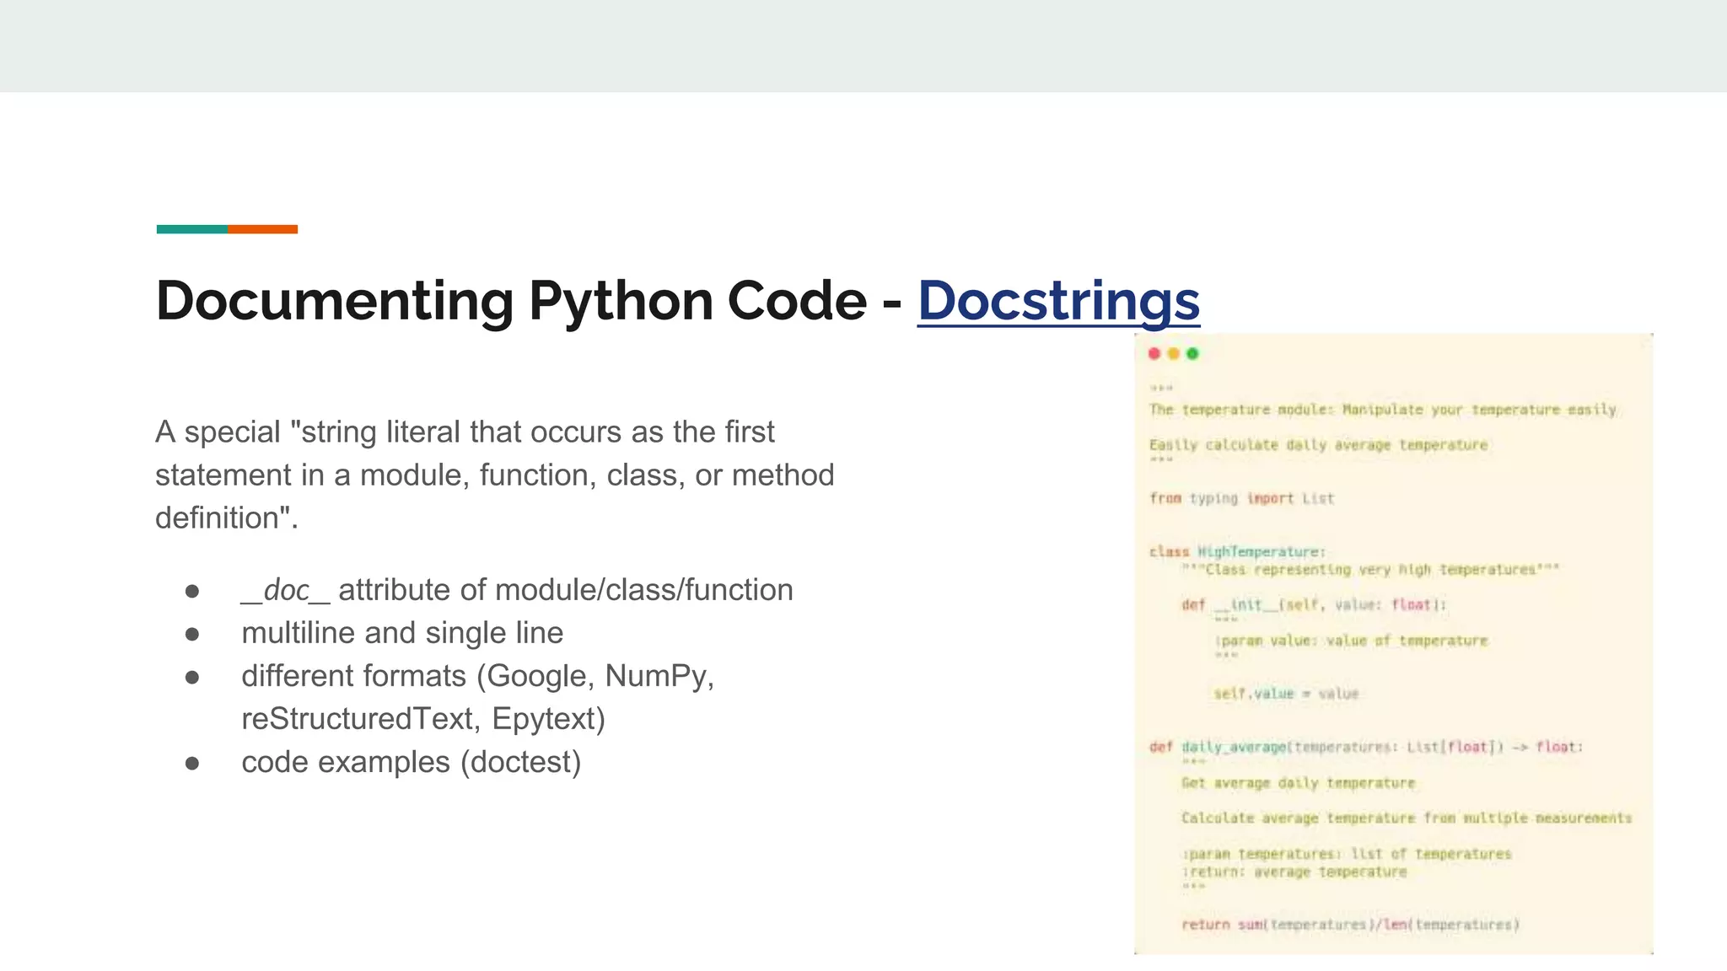Click the green dot in code window
This screenshot has width=1727, height=971.
click(x=1192, y=354)
